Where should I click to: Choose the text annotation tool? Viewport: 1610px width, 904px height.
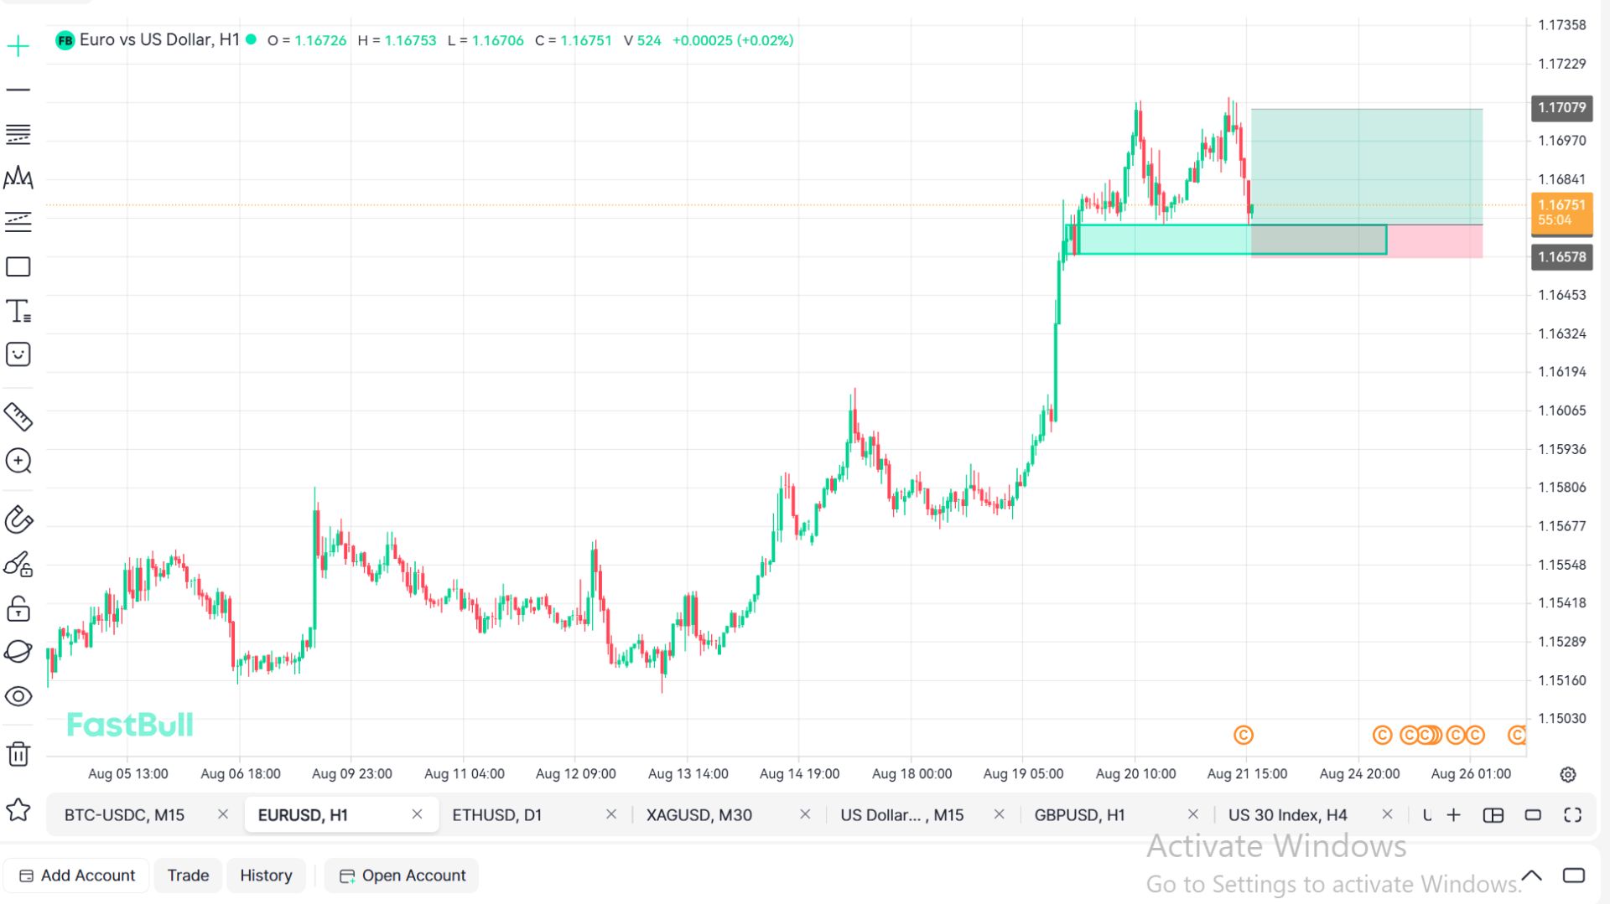(x=18, y=311)
